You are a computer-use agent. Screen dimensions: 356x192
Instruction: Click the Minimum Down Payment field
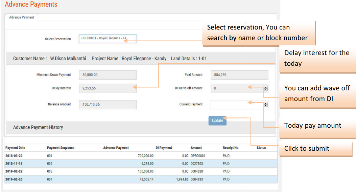point(108,75)
